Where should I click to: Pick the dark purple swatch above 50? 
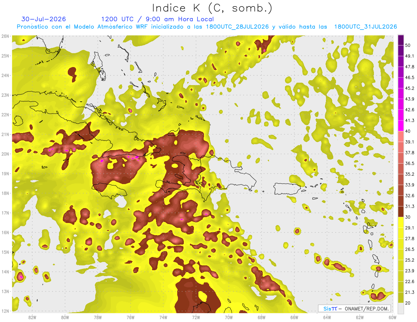[x=401, y=40]
